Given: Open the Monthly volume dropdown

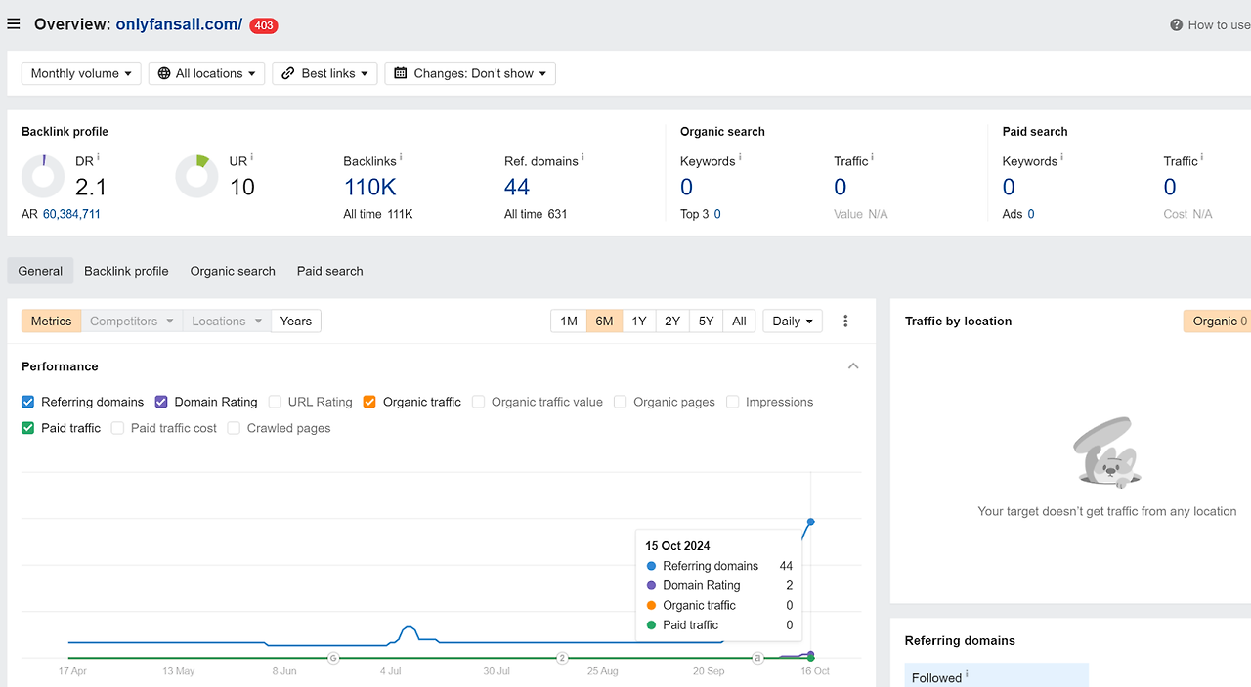Looking at the screenshot, I should 81,73.
